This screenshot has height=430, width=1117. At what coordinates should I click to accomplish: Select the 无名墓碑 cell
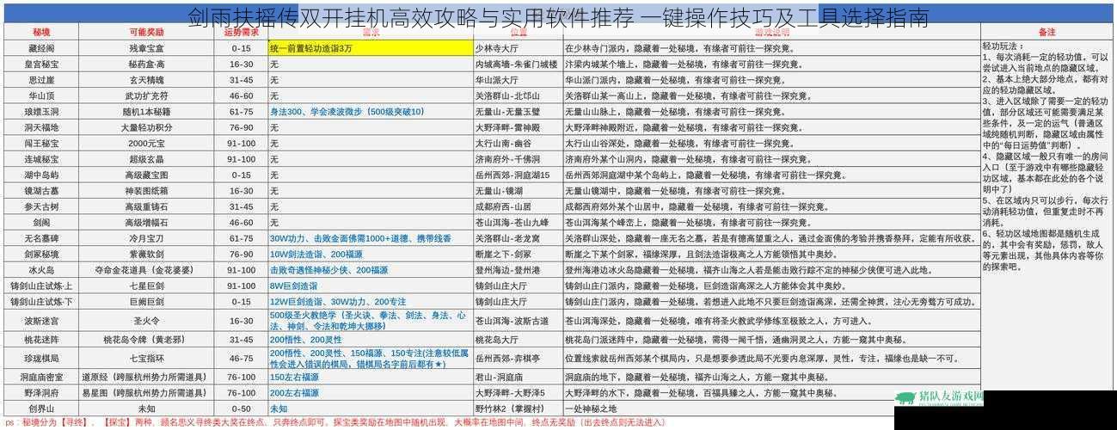pos(41,237)
